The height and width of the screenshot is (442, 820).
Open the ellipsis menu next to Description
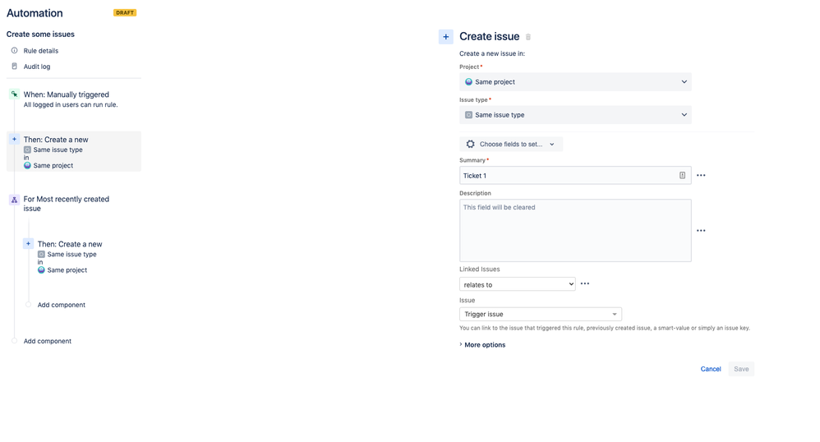702,230
